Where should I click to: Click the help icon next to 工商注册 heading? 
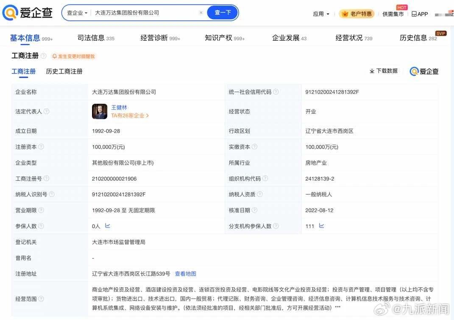(43, 56)
